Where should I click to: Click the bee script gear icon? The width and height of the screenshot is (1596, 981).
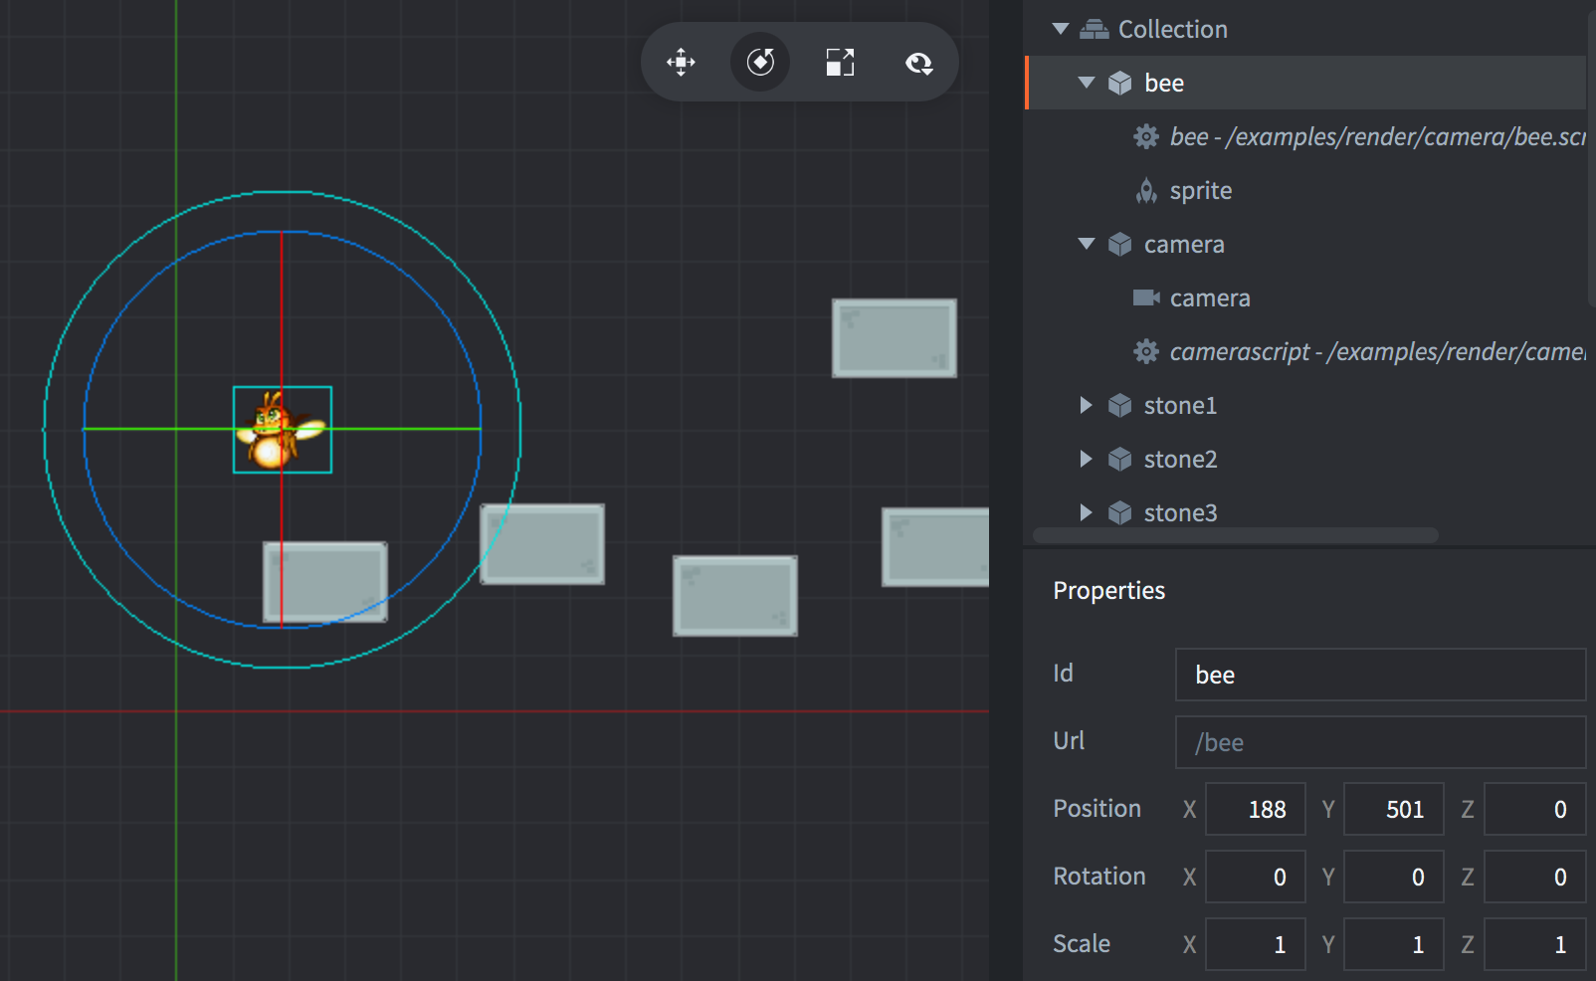[1146, 136]
